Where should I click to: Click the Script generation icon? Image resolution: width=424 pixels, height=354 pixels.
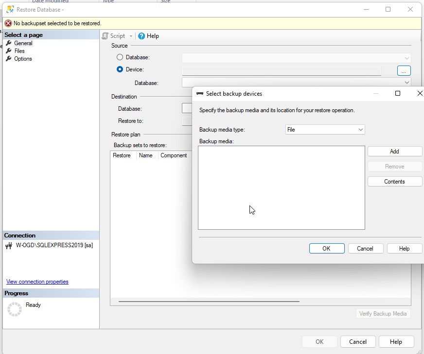[105, 35]
